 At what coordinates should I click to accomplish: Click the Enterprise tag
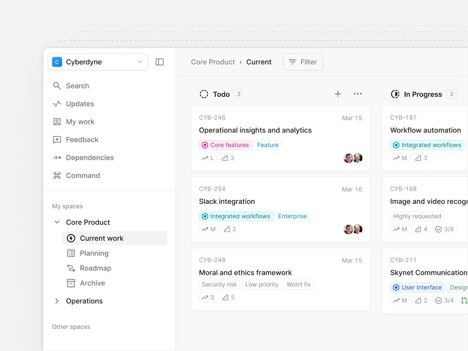point(292,216)
